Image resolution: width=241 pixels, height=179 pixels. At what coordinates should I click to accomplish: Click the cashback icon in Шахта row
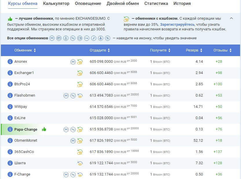[80, 163]
